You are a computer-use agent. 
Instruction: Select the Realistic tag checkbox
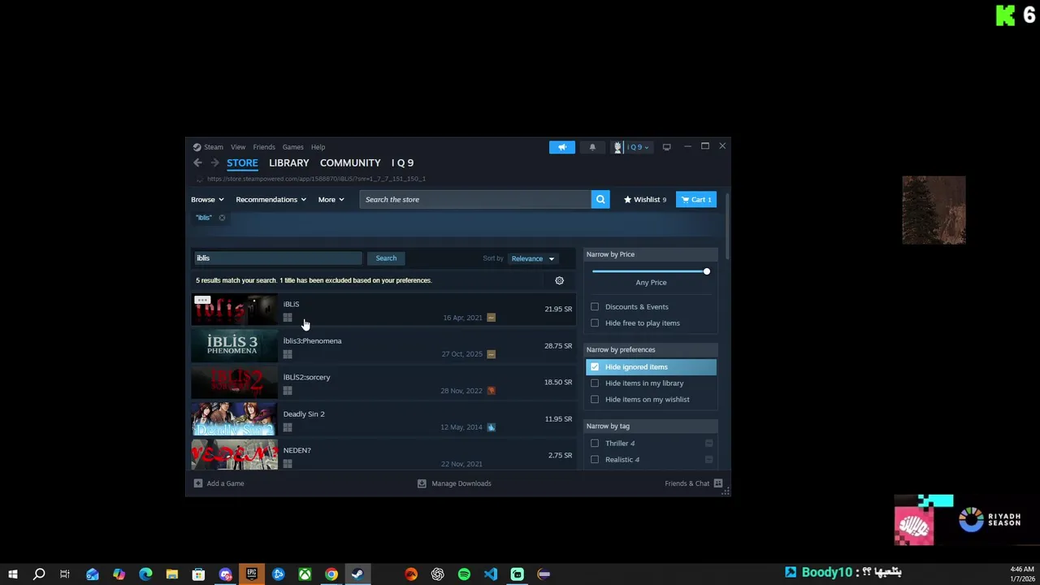[595, 460]
